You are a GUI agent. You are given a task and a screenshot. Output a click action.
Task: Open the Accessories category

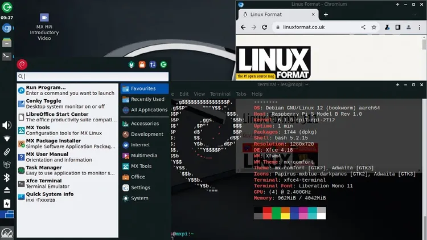pyautogui.click(x=145, y=124)
